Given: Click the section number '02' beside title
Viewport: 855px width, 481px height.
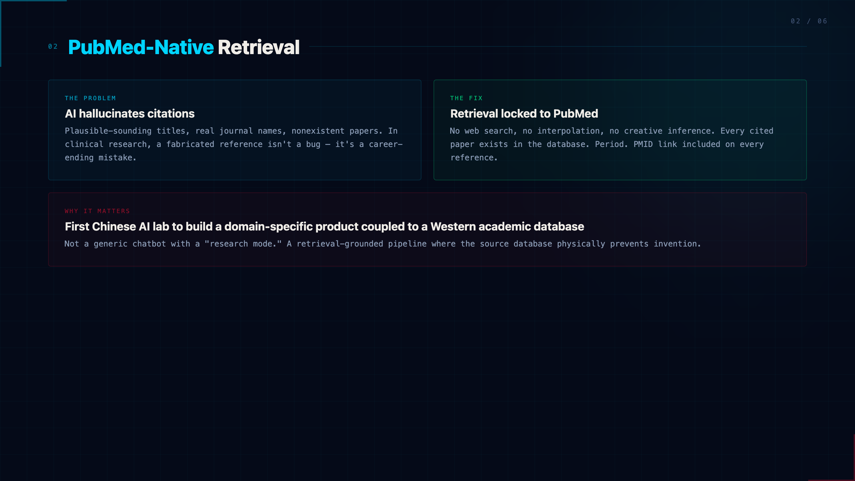Looking at the screenshot, I should click(53, 46).
